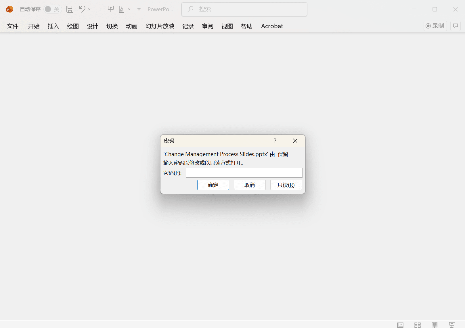Open the 记录 (Record) tab
465x328 pixels.
[x=188, y=26]
